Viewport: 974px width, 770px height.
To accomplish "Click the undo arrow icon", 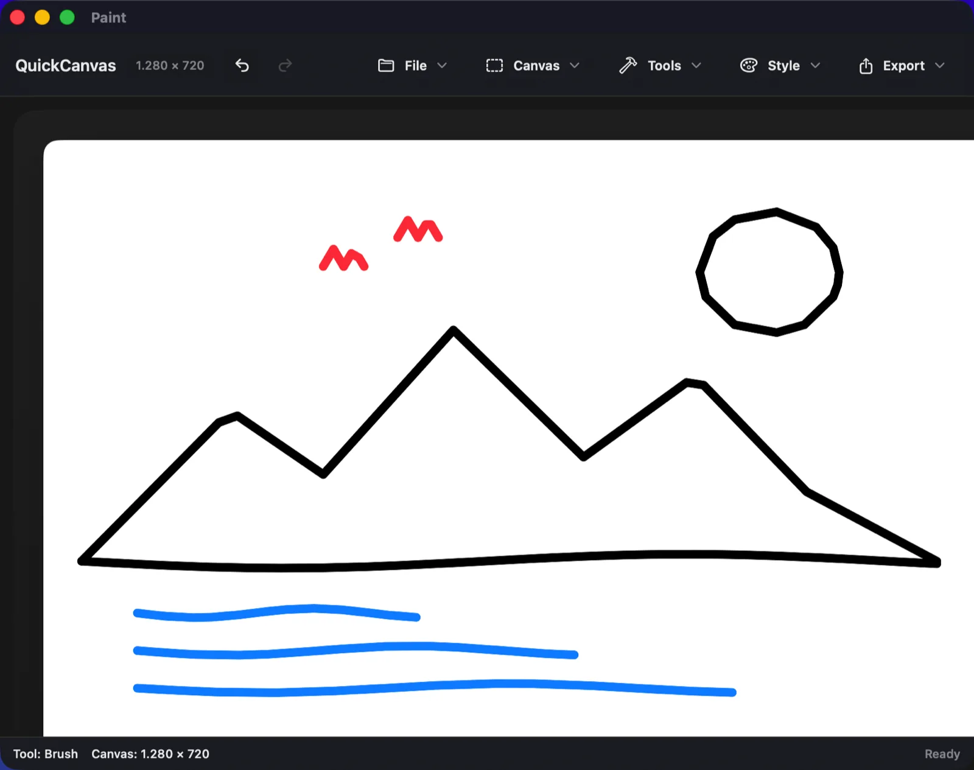I will point(242,65).
